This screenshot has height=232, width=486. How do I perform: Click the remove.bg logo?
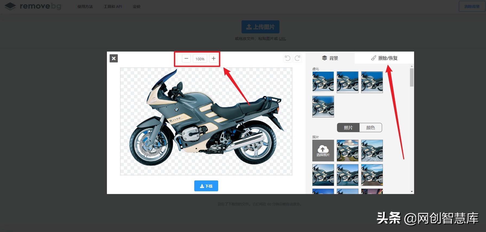[33, 6]
